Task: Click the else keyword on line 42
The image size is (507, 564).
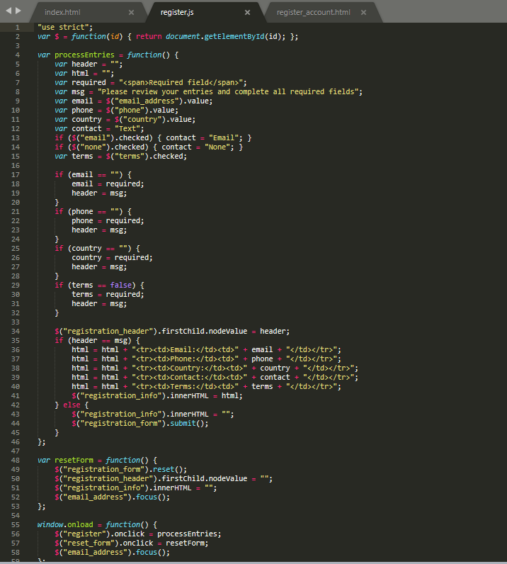Action: 72,405
